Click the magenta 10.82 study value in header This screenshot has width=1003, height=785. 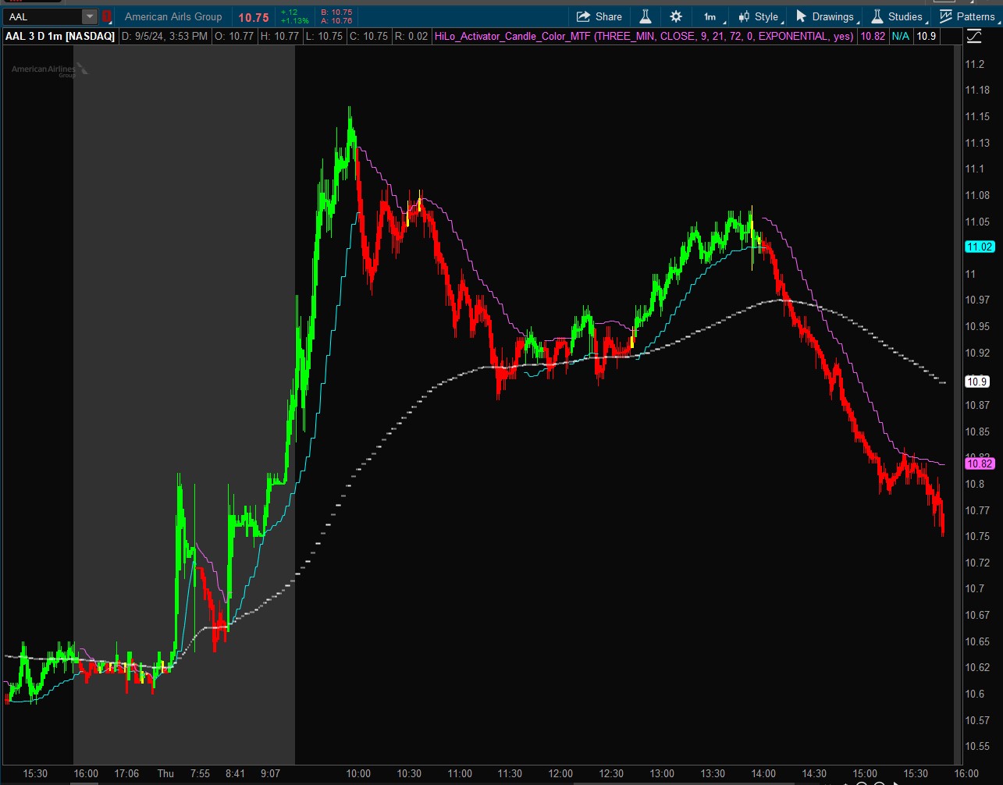(872, 36)
